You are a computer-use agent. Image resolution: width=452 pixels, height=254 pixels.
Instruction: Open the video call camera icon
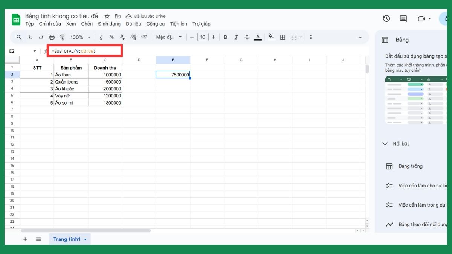tap(421, 18)
